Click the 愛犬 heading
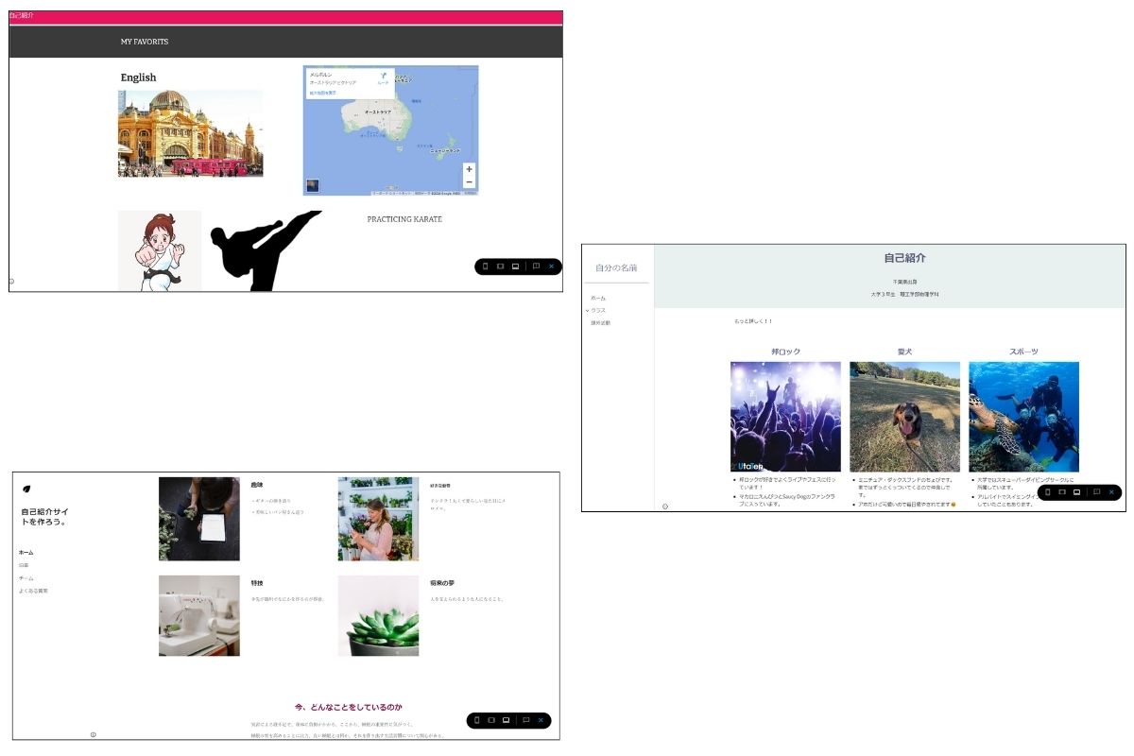This screenshot has height=756, width=1134. tap(904, 352)
